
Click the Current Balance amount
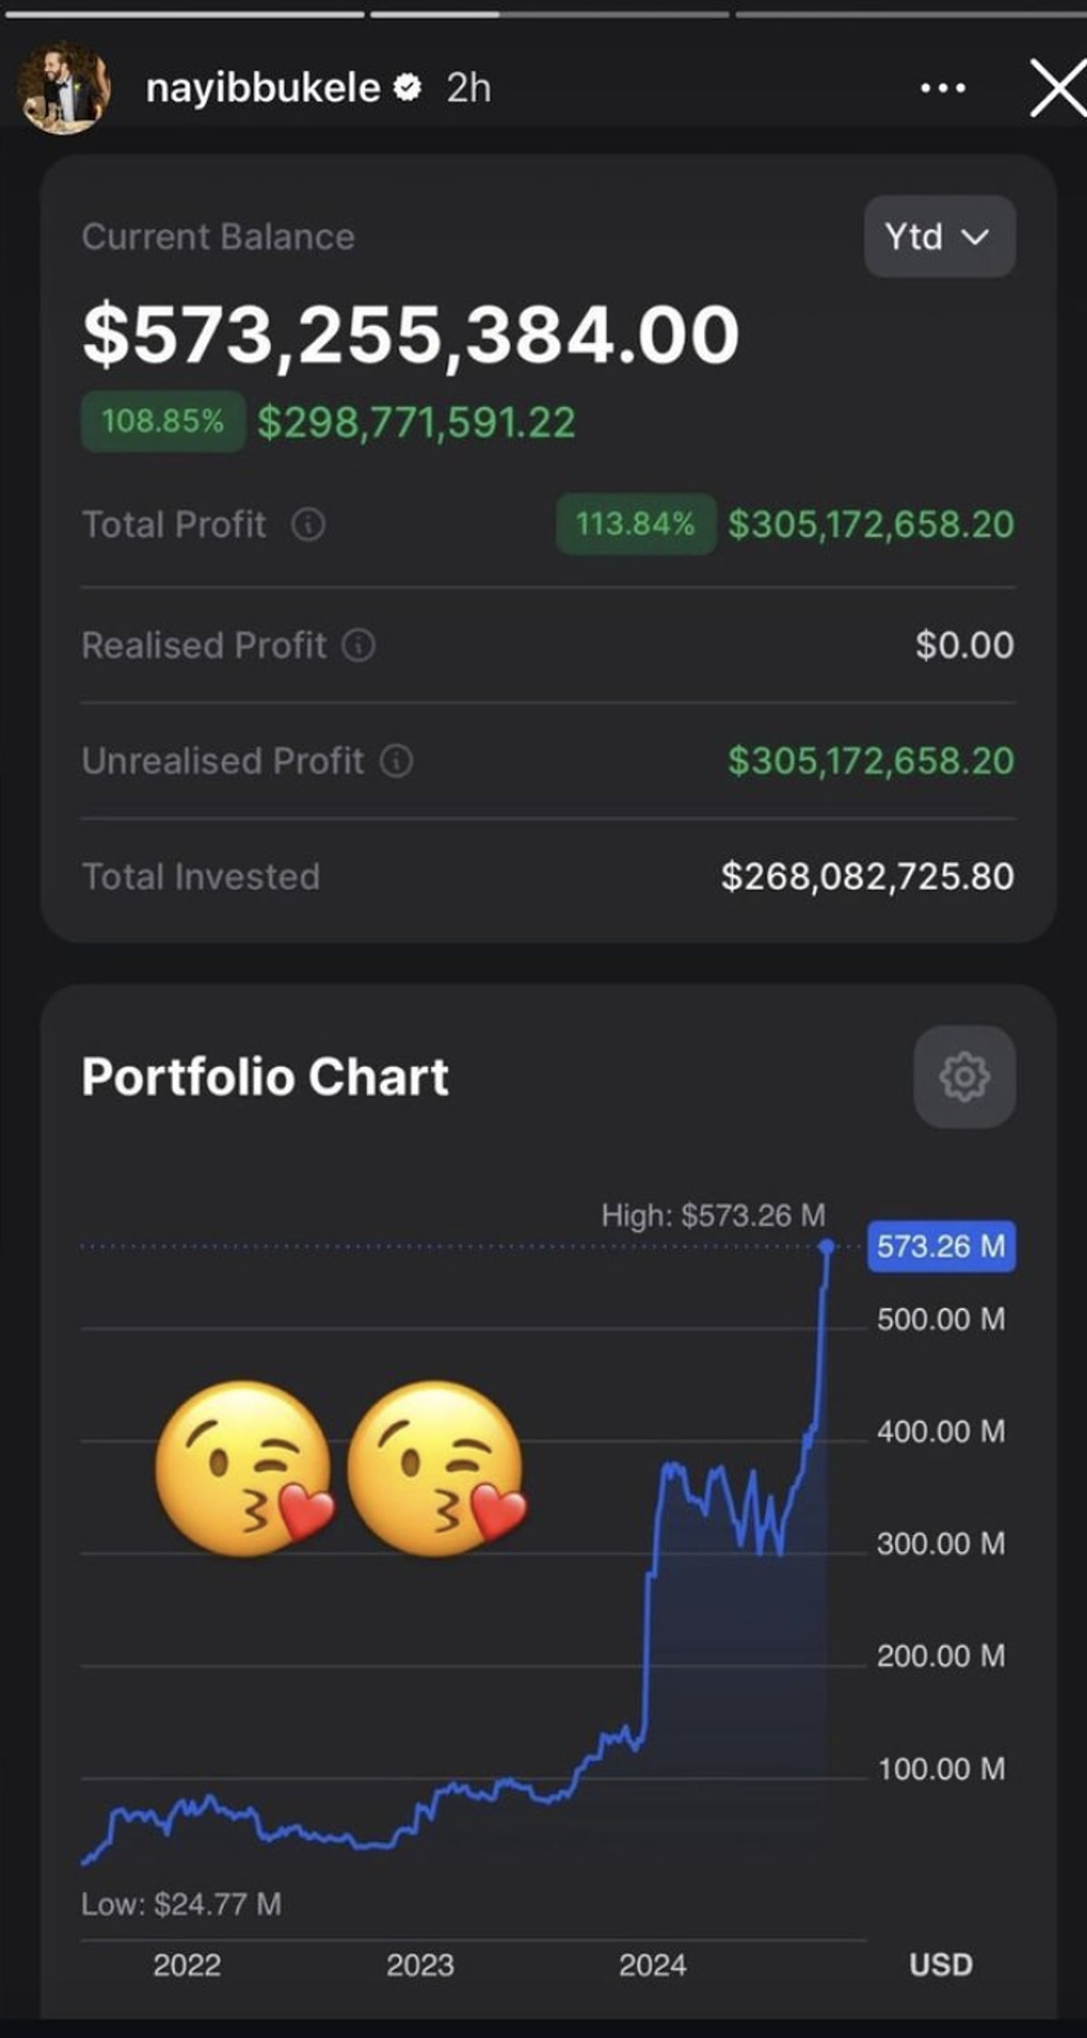[x=410, y=335]
